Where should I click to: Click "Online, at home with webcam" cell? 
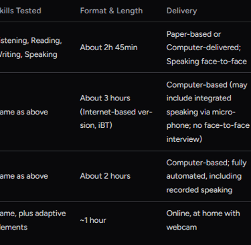203,220
